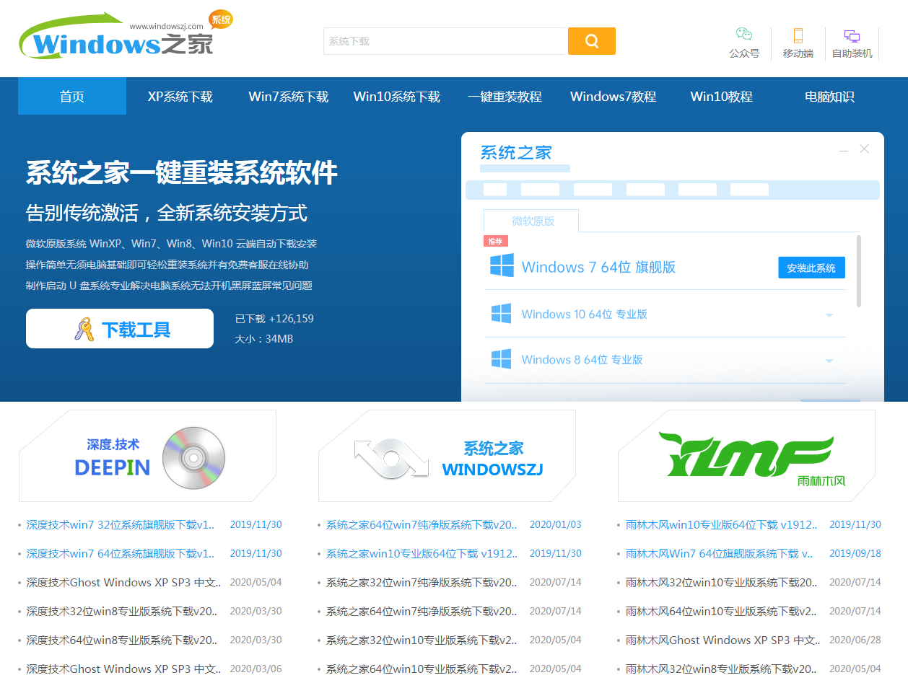This screenshot has height=683, width=908.
Task: Open the 公众号 WeChat icon
Action: [743, 35]
